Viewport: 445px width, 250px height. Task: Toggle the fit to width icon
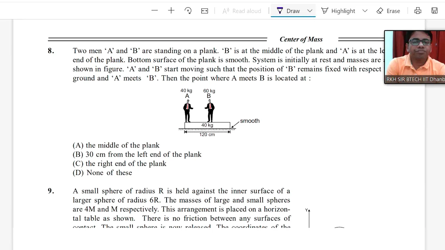205,11
